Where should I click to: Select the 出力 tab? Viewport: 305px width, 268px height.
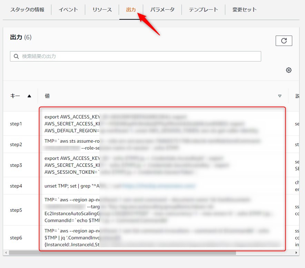[x=131, y=10]
